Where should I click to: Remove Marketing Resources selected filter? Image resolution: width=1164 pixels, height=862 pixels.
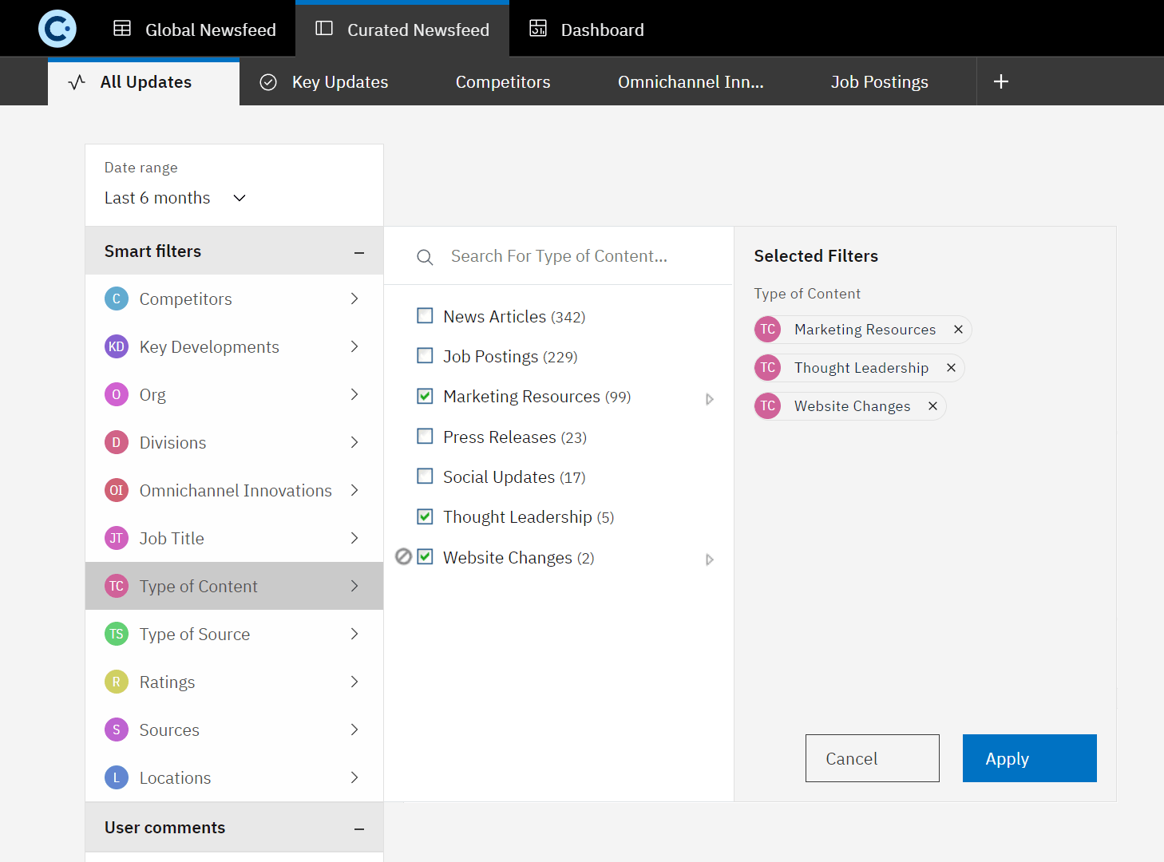958,330
